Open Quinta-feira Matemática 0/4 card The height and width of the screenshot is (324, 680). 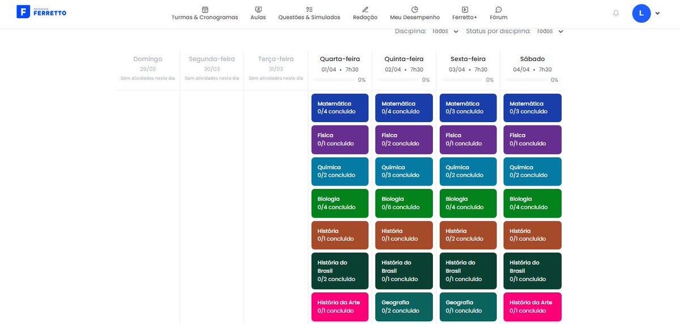click(x=404, y=108)
